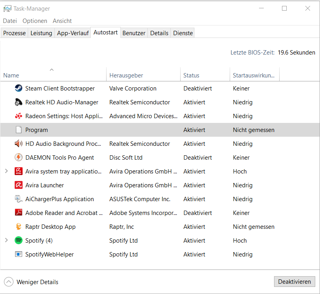The height and width of the screenshot is (294, 320).
Task: Click the Steam Client Bootstrapper icon
Action: pyautogui.click(x=18, y=89)
